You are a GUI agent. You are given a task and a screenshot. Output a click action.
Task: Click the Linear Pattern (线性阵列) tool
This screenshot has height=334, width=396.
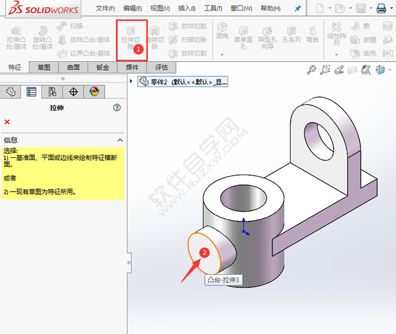pyautogui.click(x=336, y=34)
